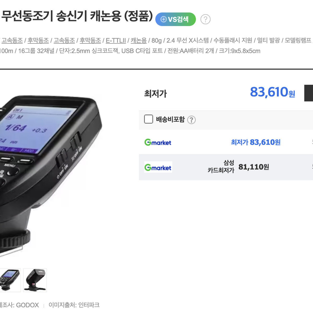Follow the E-TTLII spec link
The height and width of the screenshot is (313, 313).
[x=116, y=40]
